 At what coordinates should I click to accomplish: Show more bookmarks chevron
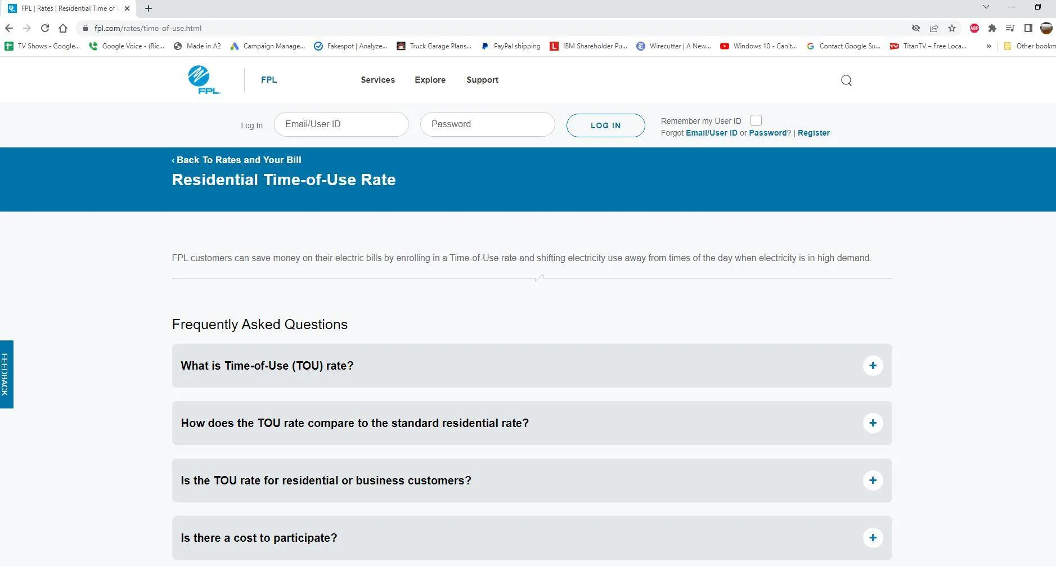pos(988,46)
